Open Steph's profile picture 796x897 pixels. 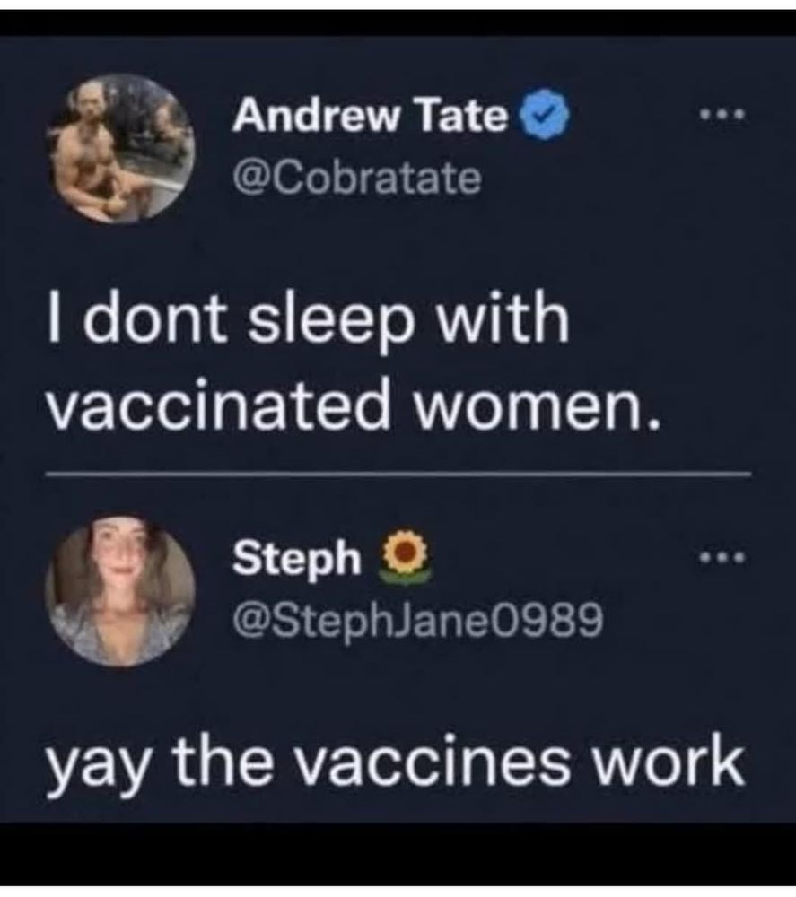point(120,590)
